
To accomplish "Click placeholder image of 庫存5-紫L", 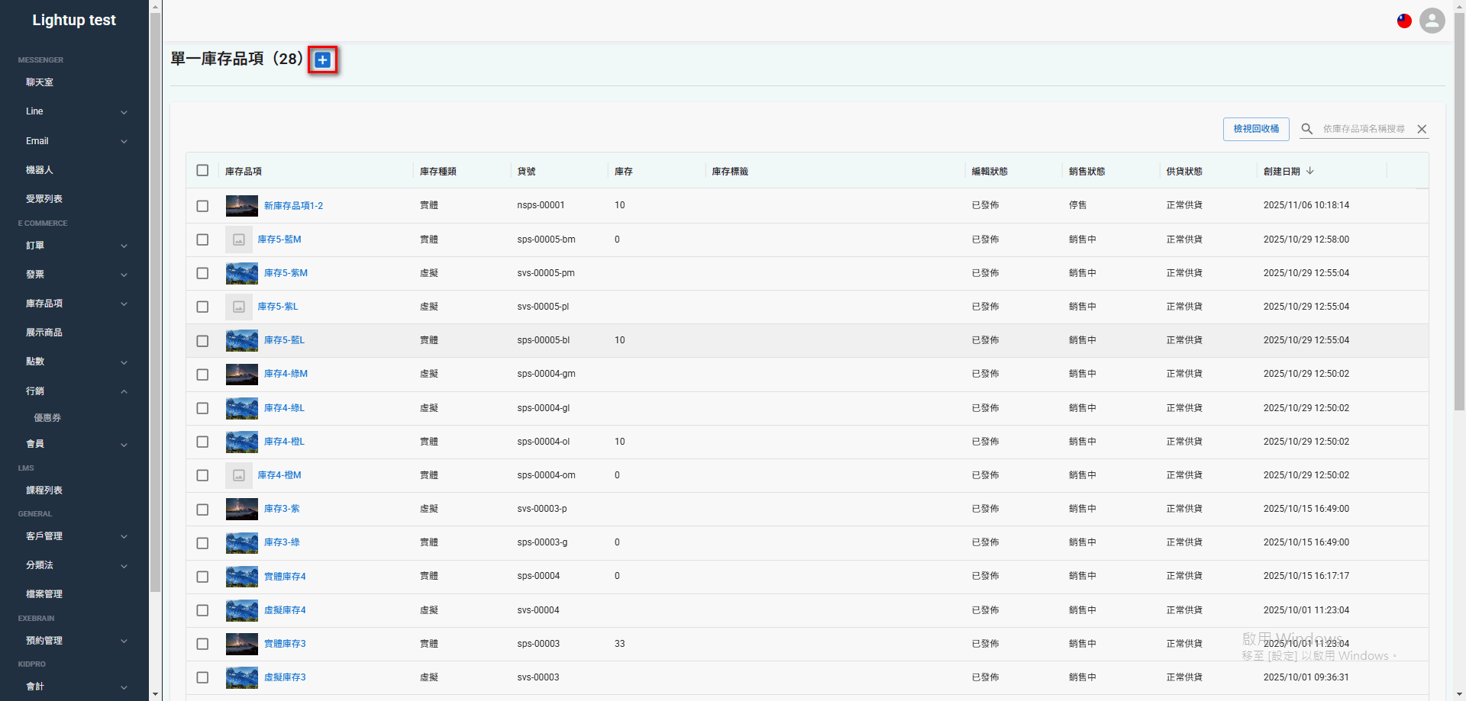I will (x=239, y=307).
